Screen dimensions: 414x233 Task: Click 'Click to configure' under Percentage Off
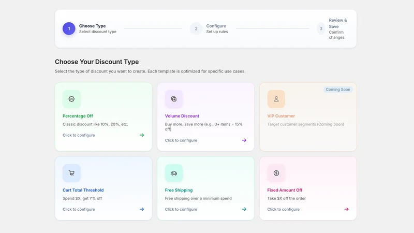coord(79,135)
